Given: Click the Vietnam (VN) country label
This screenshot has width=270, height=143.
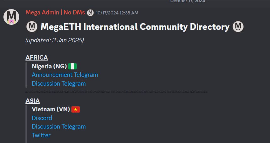Looking at the screenshot, I should pos(51,109).
